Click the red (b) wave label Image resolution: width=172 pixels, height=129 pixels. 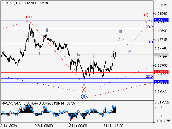[29, 17]
